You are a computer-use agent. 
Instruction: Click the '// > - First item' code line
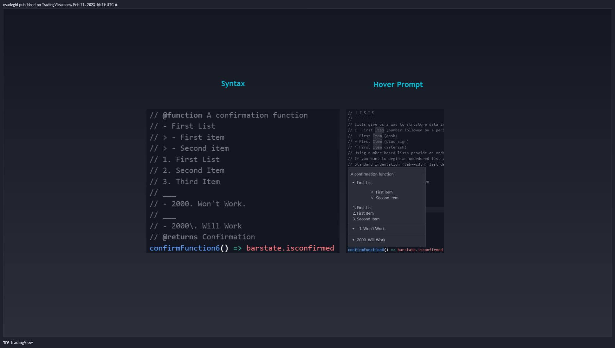click(x=187, y=137)
